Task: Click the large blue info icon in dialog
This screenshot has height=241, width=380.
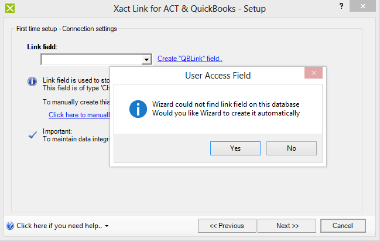Action: click(x=138, y=109)
